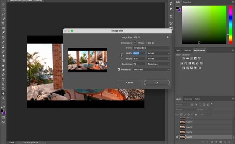Select the Move tool
The height and width of the screenshot is (144, 235).
click(x=3, y=5)
